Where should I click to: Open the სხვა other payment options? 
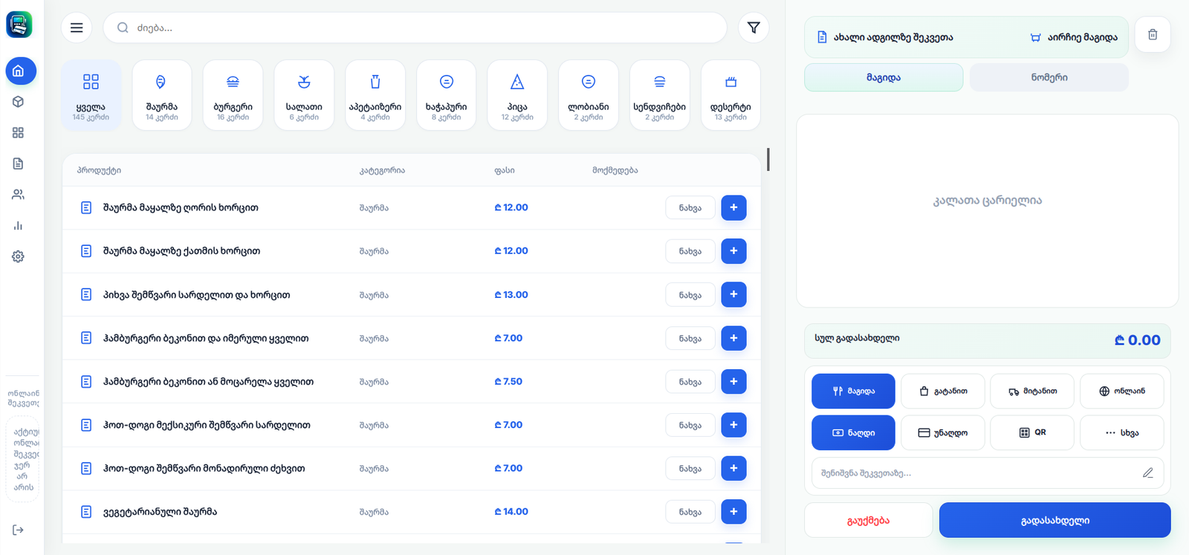(x=1122, y=432)
